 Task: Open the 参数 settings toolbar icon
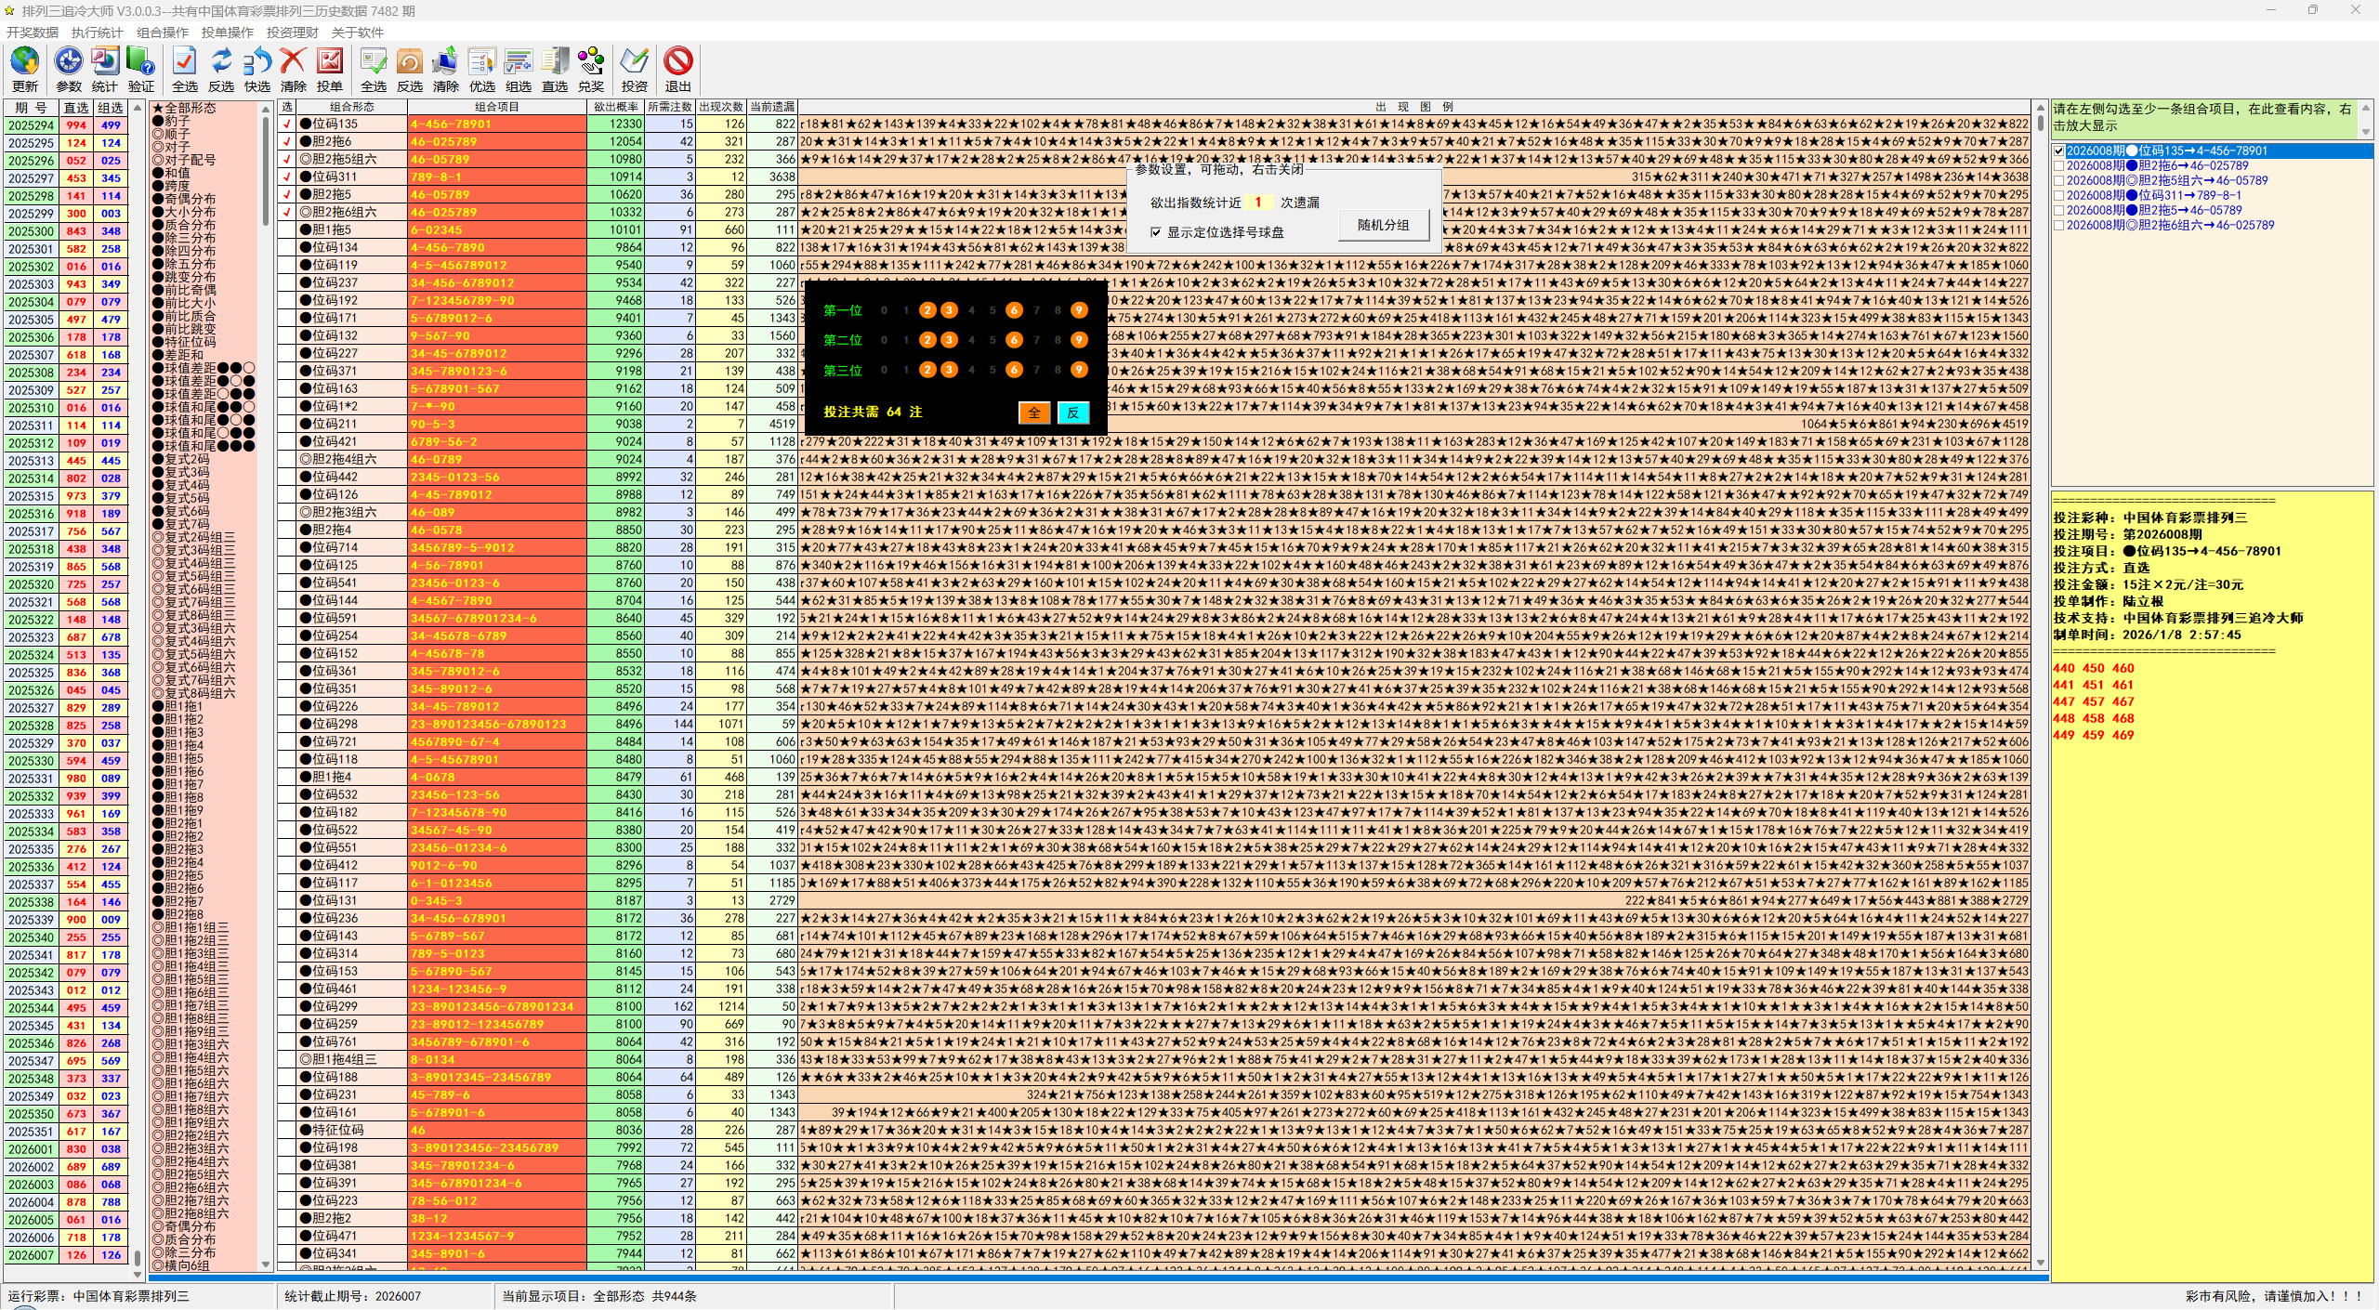pyautogui.click(x=68, y=62)
